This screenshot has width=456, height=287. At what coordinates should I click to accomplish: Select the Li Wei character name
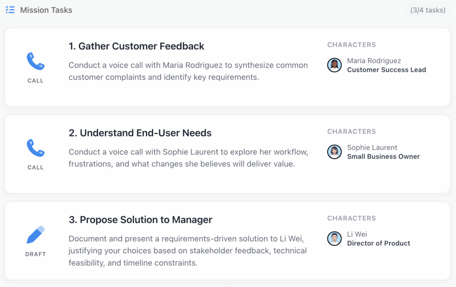[x=357, y=234]
